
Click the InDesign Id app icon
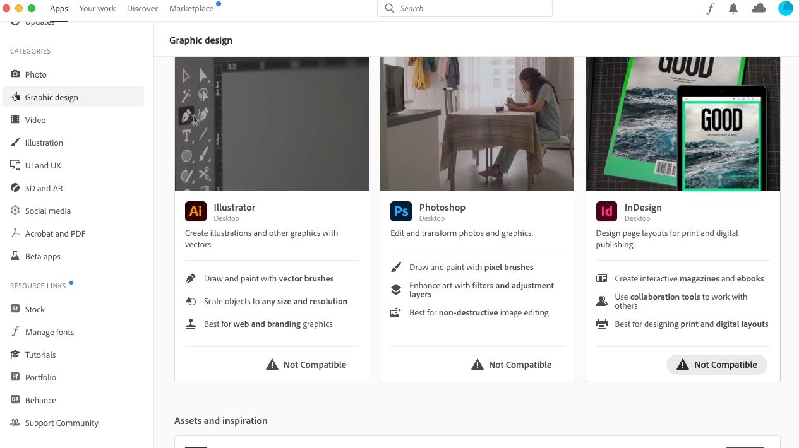[x=606, y=211]
